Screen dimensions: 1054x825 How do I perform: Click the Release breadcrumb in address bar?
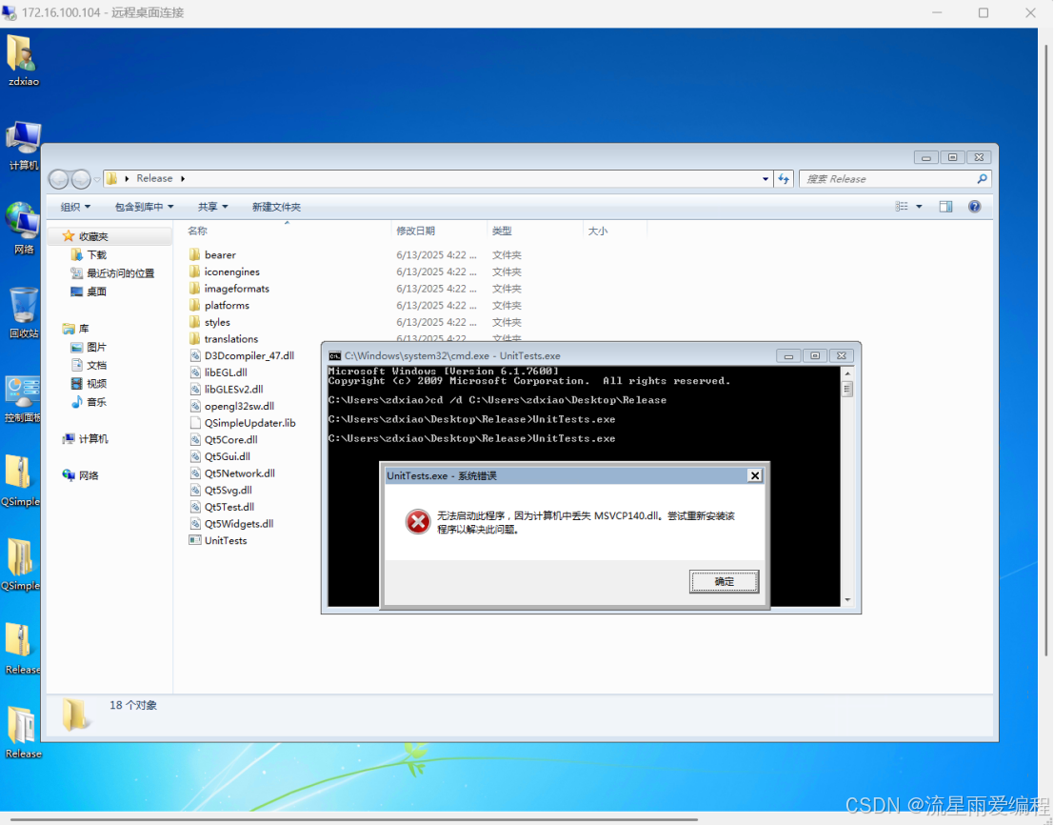(x=154, y=179)
